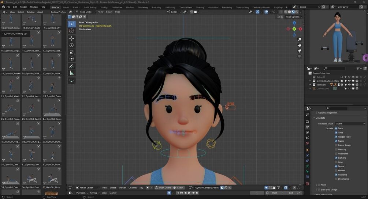This screenshot has height=199, width=368.
Task: Expand the GymGirlCartoon_Main collection tree
Action: 310,81
